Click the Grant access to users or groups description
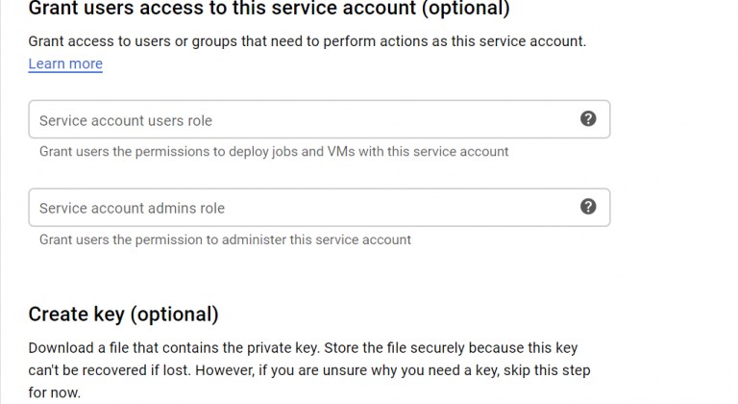 (x=307, y=41)
